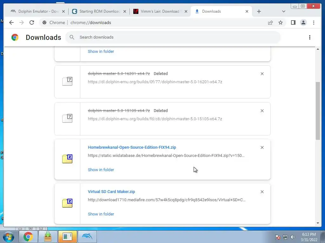Click the Chrome logo beside Downloads title

[x=15, y=37]
